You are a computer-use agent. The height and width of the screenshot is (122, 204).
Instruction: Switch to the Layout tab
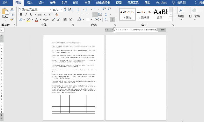53,3
